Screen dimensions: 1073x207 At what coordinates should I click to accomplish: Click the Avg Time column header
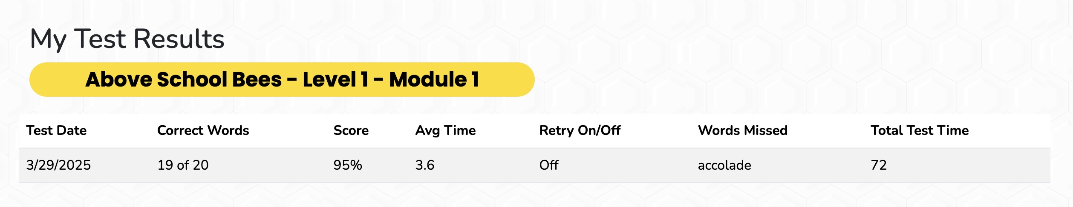(x=445, y=131)
